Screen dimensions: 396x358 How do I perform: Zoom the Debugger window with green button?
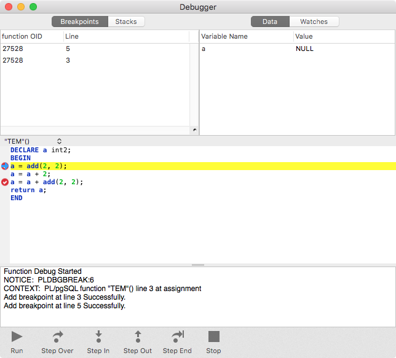(33, 7)
